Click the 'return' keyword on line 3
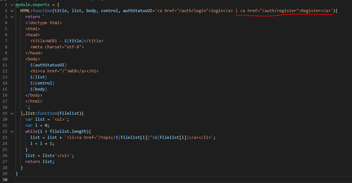Image resolution: width=352 pixels, height=183 pixels. click(x=33, y=17)
